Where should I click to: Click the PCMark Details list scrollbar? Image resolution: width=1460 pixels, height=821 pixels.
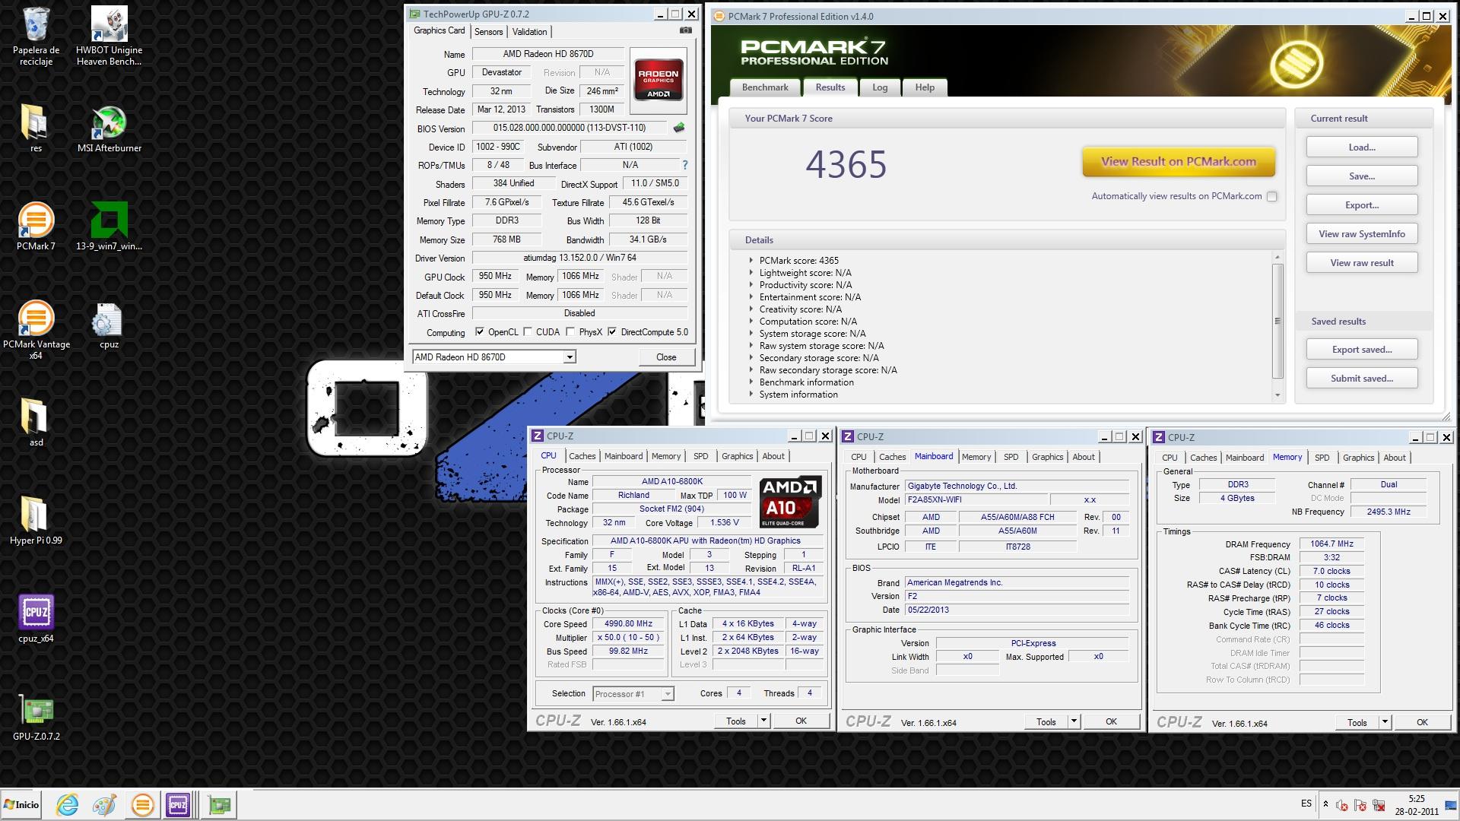click(x=1277, y=321)
